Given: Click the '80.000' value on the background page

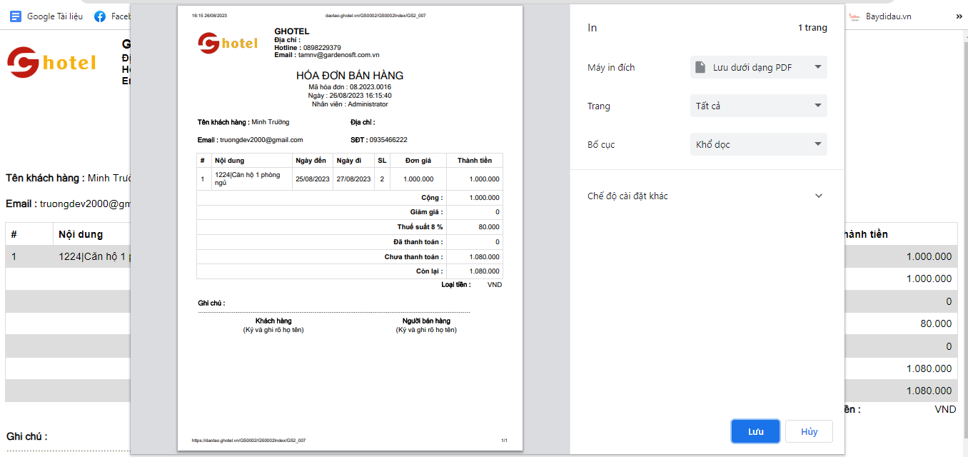Looking at the screenshot, I should tap(936, 323).
